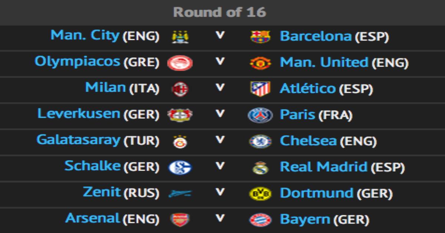The height and width of the screenshot is (233, 445).
Task: Click the Manchester United club crest
Action: click(260, 63)
